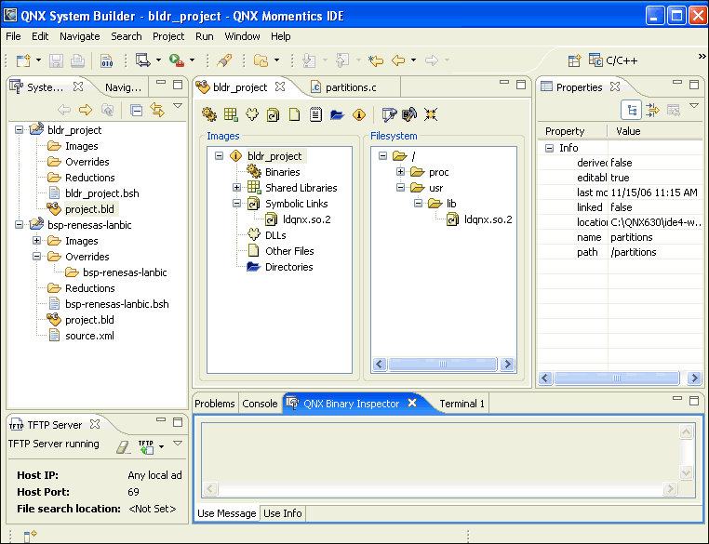Expand the Shared Libraries node in Images
Screen dimensions: 709x544
click(x=236, y=188)
